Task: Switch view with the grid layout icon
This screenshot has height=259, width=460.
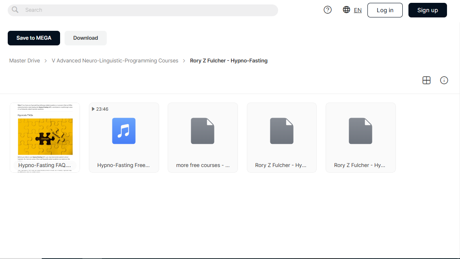Action: 426,80
